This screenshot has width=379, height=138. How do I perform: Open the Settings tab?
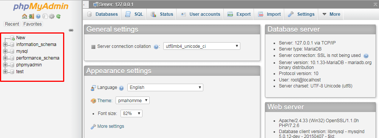point(301,14)
